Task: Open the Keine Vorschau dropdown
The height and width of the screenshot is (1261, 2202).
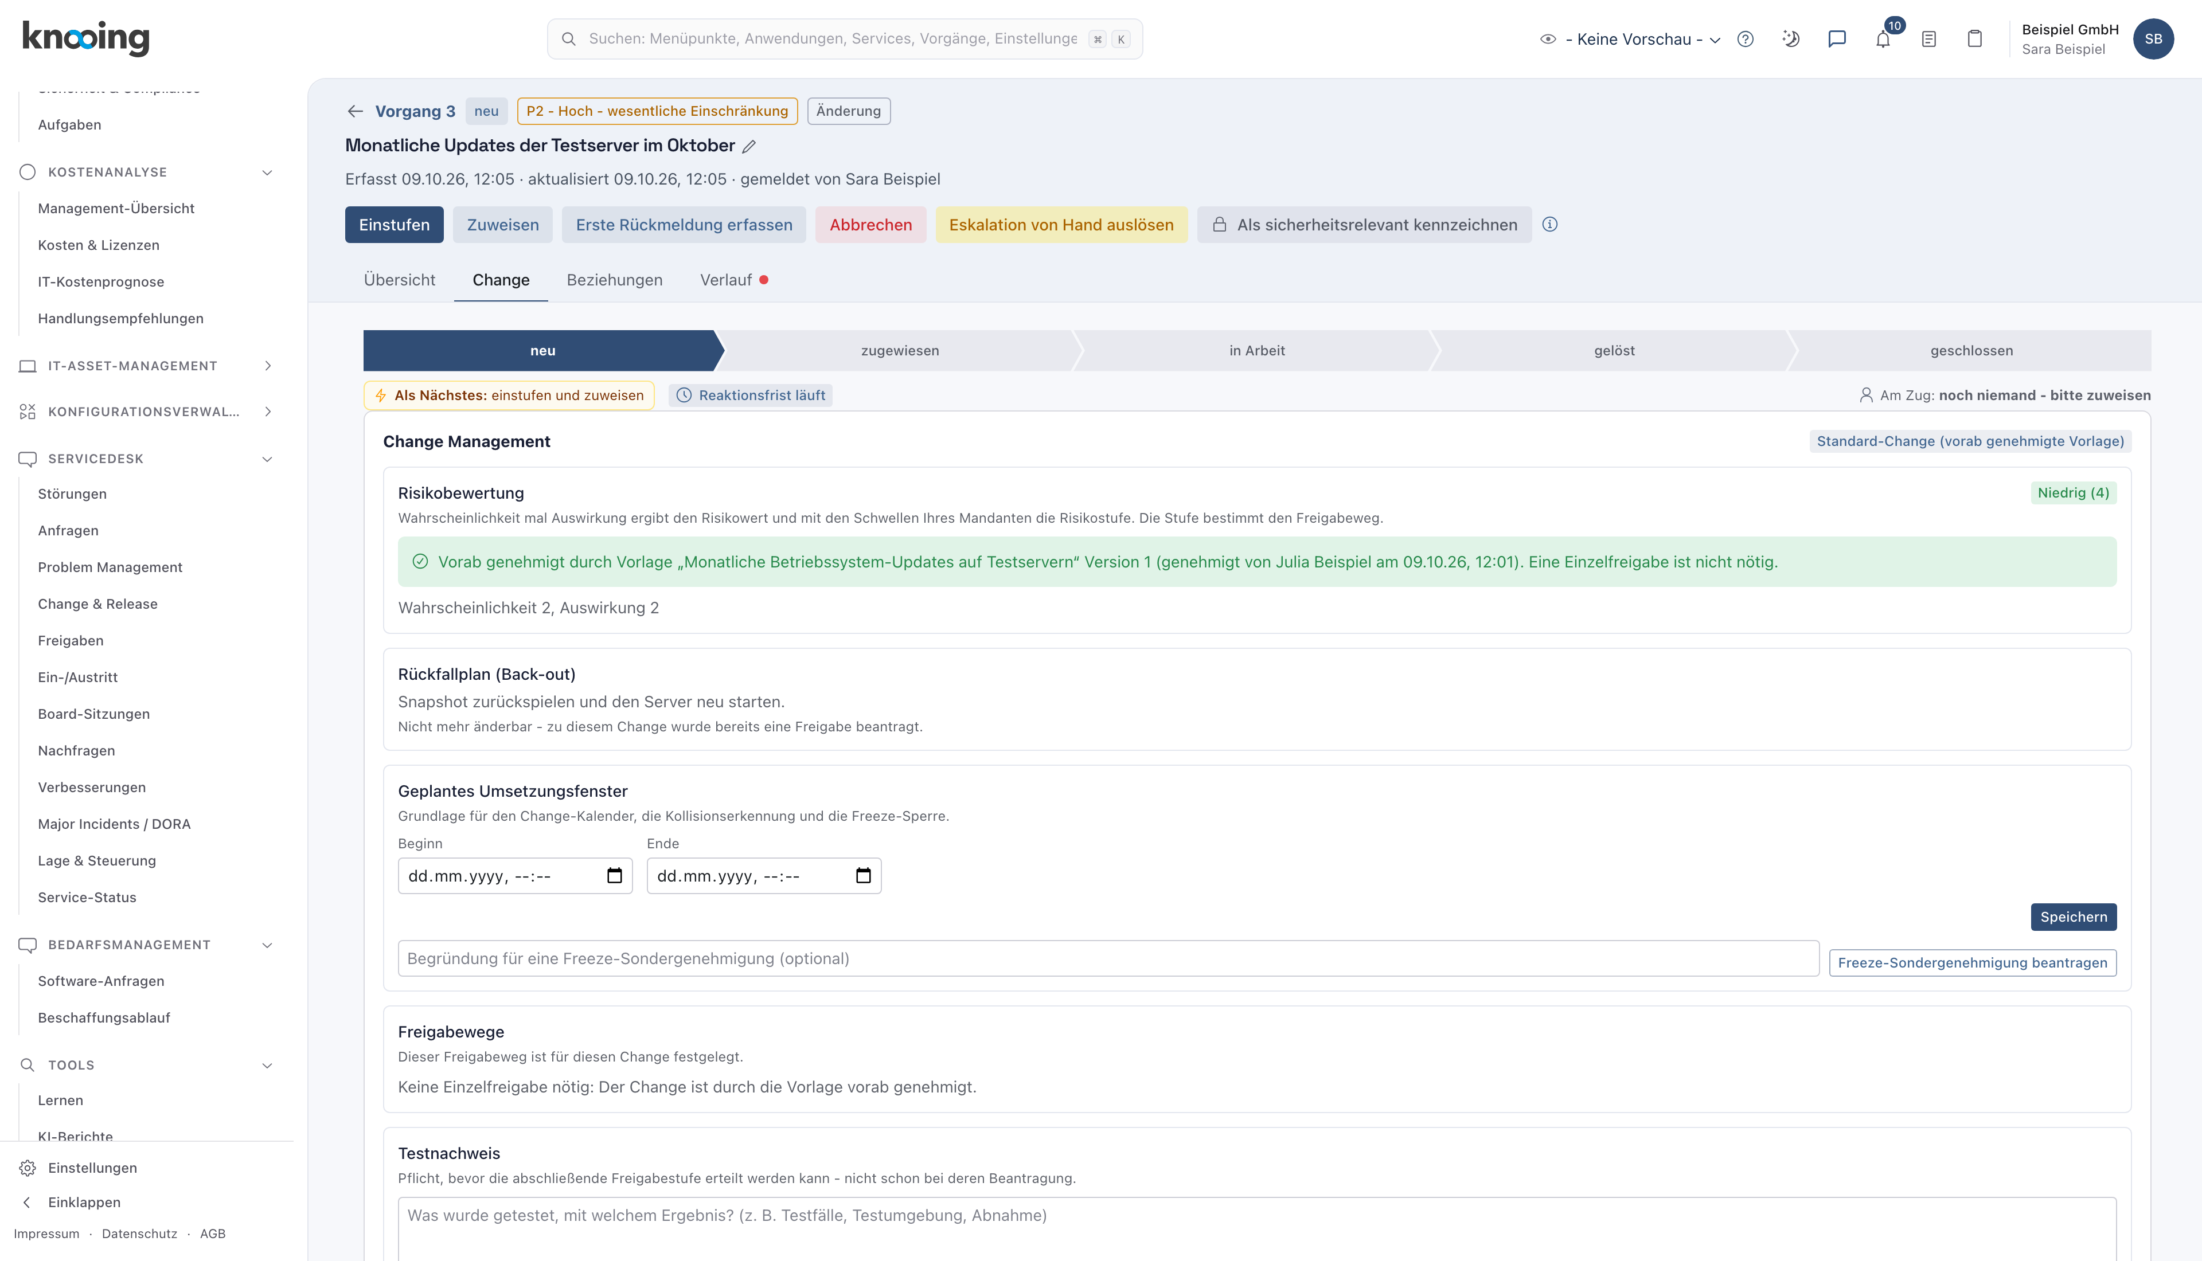Action: pos(1630,39)
